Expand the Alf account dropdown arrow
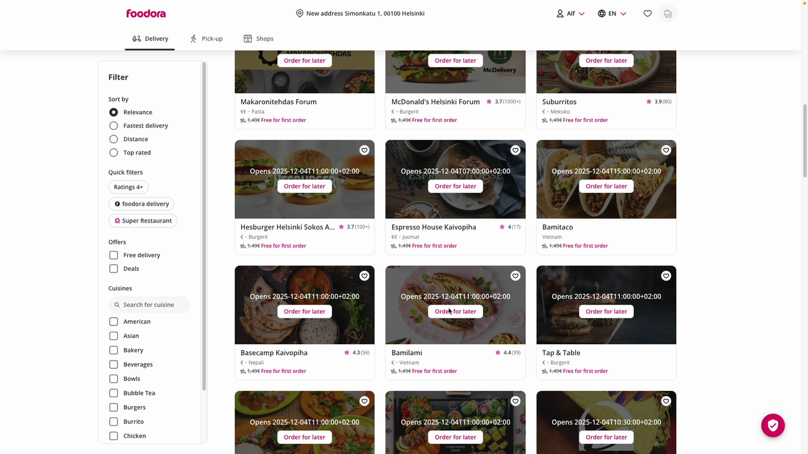The height and width of the screenshot is (454, 808). [581, 14]
